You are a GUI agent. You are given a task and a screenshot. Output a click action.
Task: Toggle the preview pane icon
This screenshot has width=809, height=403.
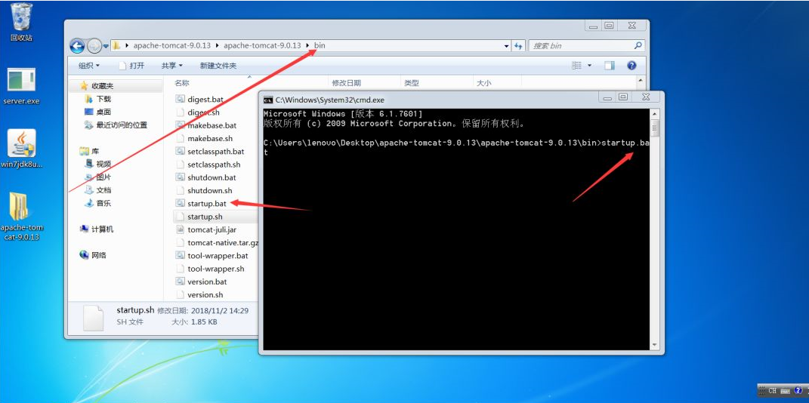[x=610, y=66]
